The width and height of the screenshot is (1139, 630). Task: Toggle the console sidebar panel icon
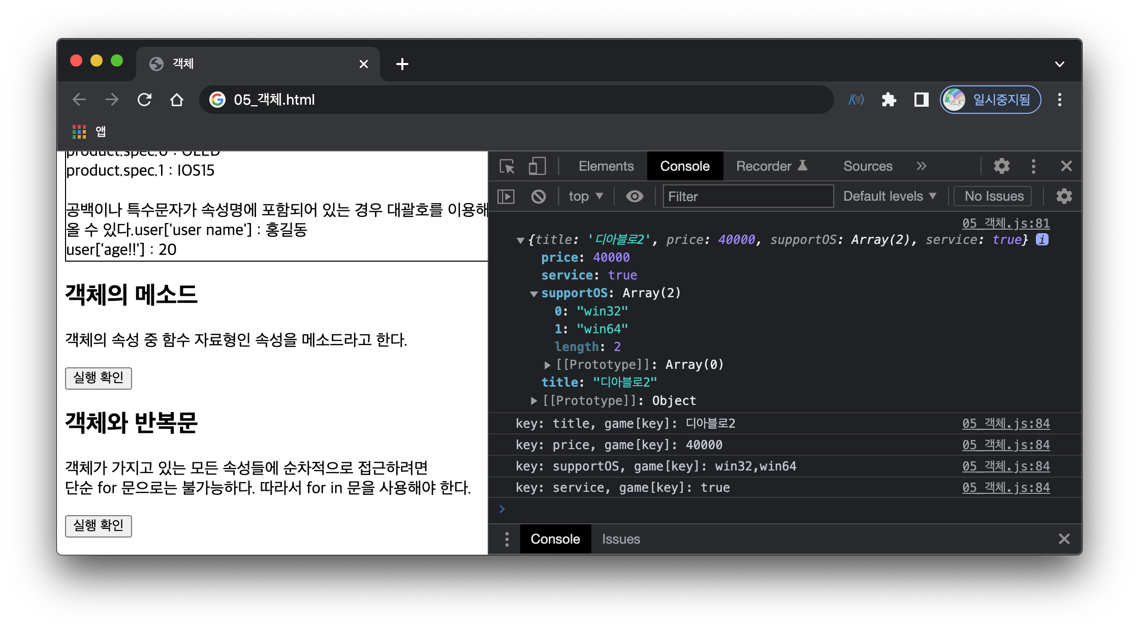[x=506, y=196]
